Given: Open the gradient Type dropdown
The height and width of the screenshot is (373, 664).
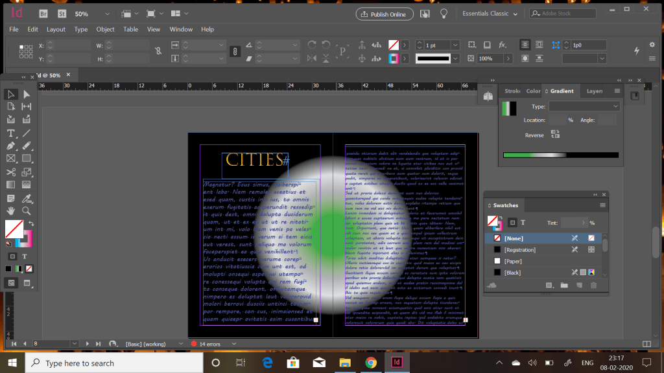Looking at the screenshot, I should point(584,106).
